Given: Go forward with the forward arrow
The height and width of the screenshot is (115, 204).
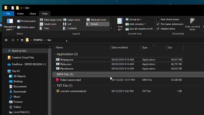Looking at the screenshot, I should point(12,40).
